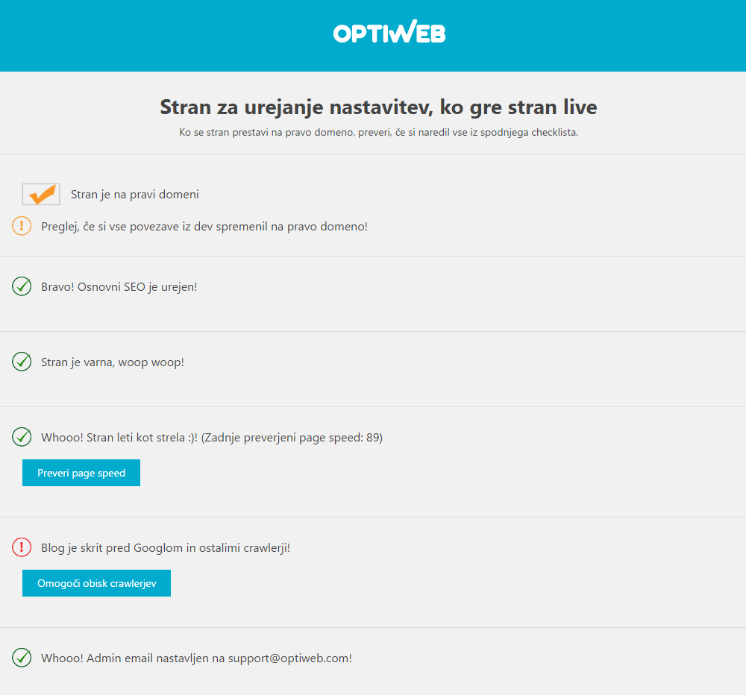Click the green checkmark next to 'Stran je varna'
This screenshot has width=746, height=695.
click(x=22, y=362)
